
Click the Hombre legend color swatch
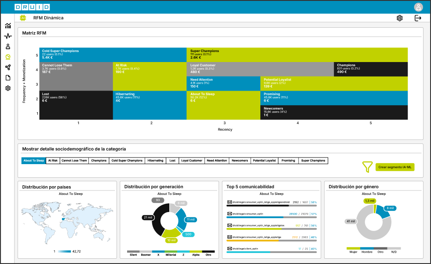point(367,248)
